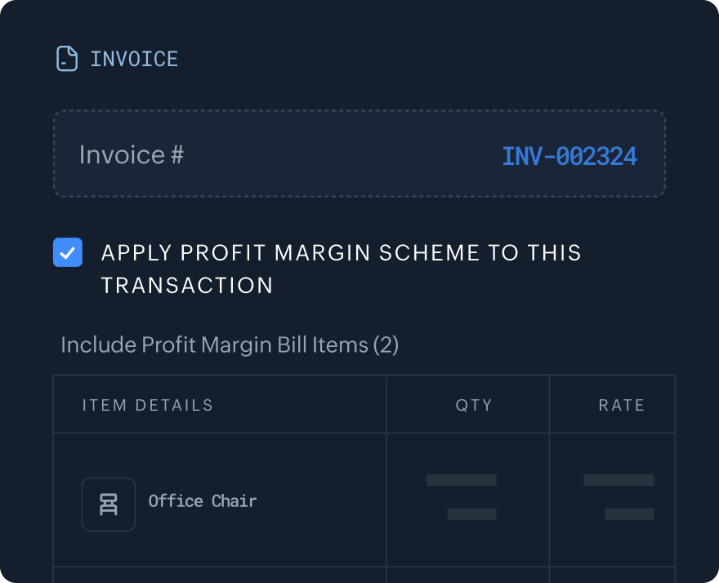Click the upper placeholder bar in QTY cell

pyautogui.click(x=461, y=480)
